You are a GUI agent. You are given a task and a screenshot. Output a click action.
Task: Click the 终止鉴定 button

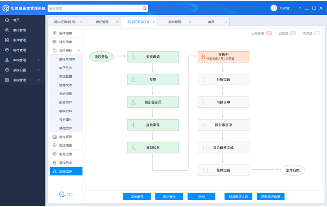click(x=169, y=197)
